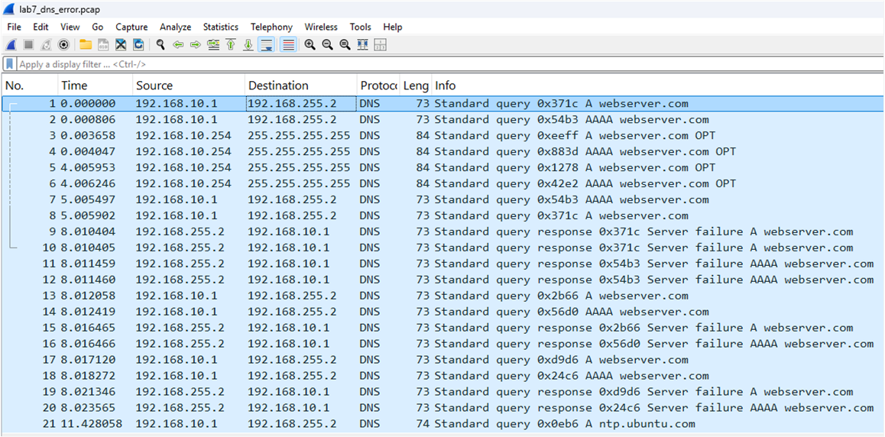
Task: Open a capture file via folder icon
Action: click(x=86, y=45)
